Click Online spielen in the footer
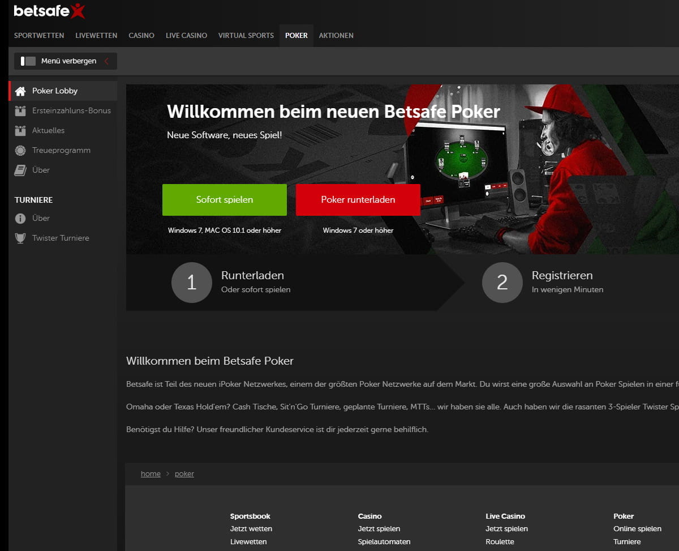679x551 pixels. coord(637,528)
